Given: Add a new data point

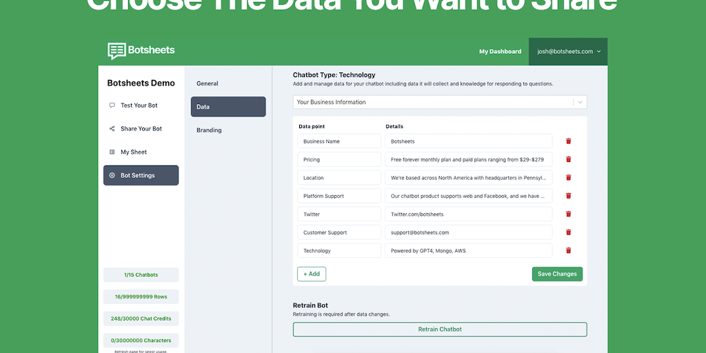Looking at the screenshot, I should tap(312, 274).
